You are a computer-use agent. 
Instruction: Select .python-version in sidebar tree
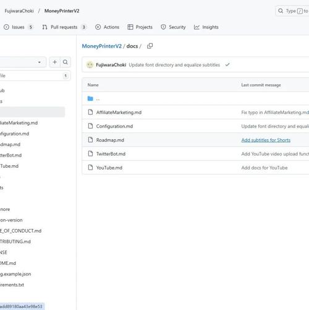(11, 220)
